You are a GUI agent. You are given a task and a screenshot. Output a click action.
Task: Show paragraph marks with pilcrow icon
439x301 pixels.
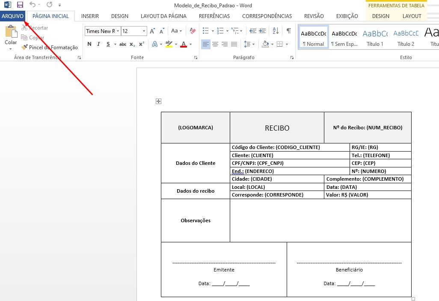[x=288, y=31]
